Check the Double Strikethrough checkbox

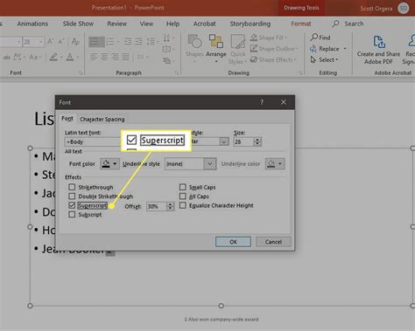click(x=72, y=197)
